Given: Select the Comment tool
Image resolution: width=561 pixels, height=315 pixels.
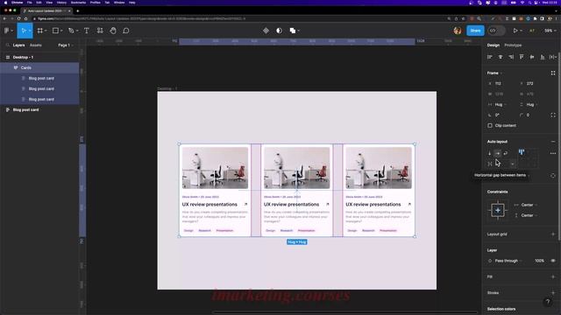Looking at the screenshot, I should (x=126, y=31).
